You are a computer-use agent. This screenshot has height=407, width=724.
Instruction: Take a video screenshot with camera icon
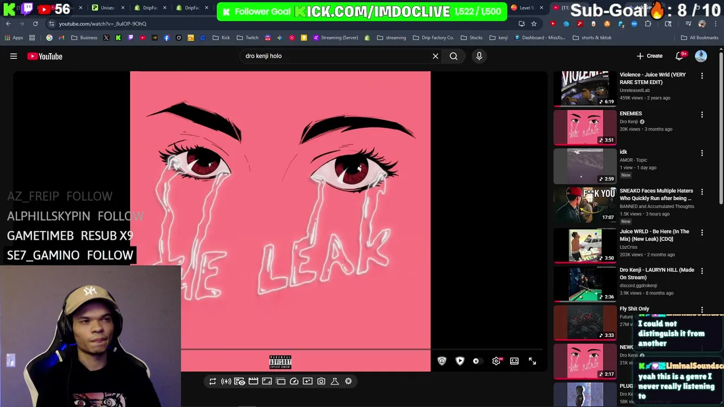pyautogui.click(x=321, y=382)
